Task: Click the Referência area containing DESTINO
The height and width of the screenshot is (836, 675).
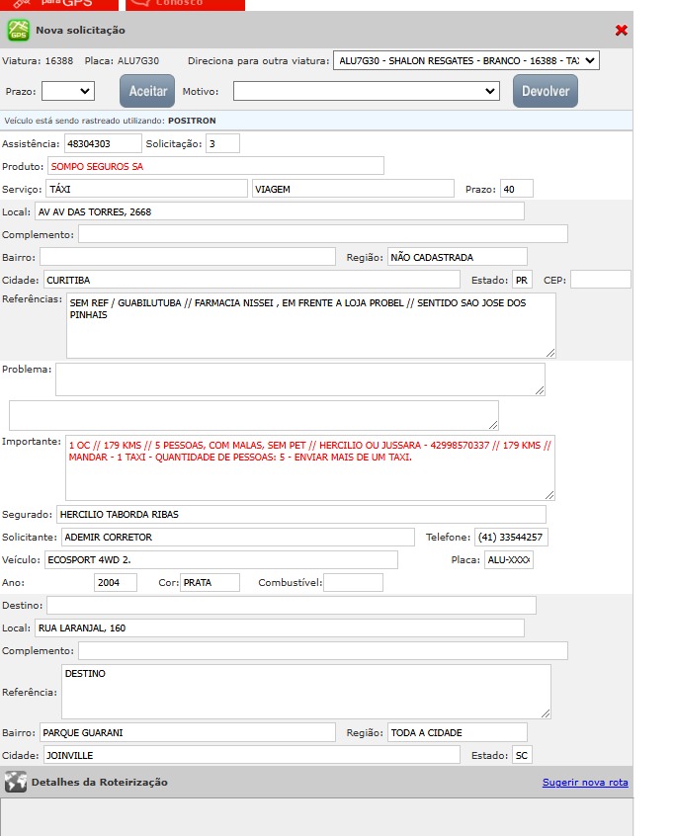Action: point(306,692)
